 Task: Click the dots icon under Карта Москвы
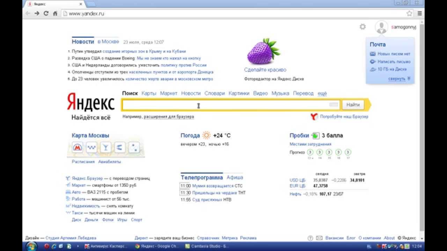tap(133, 147)
